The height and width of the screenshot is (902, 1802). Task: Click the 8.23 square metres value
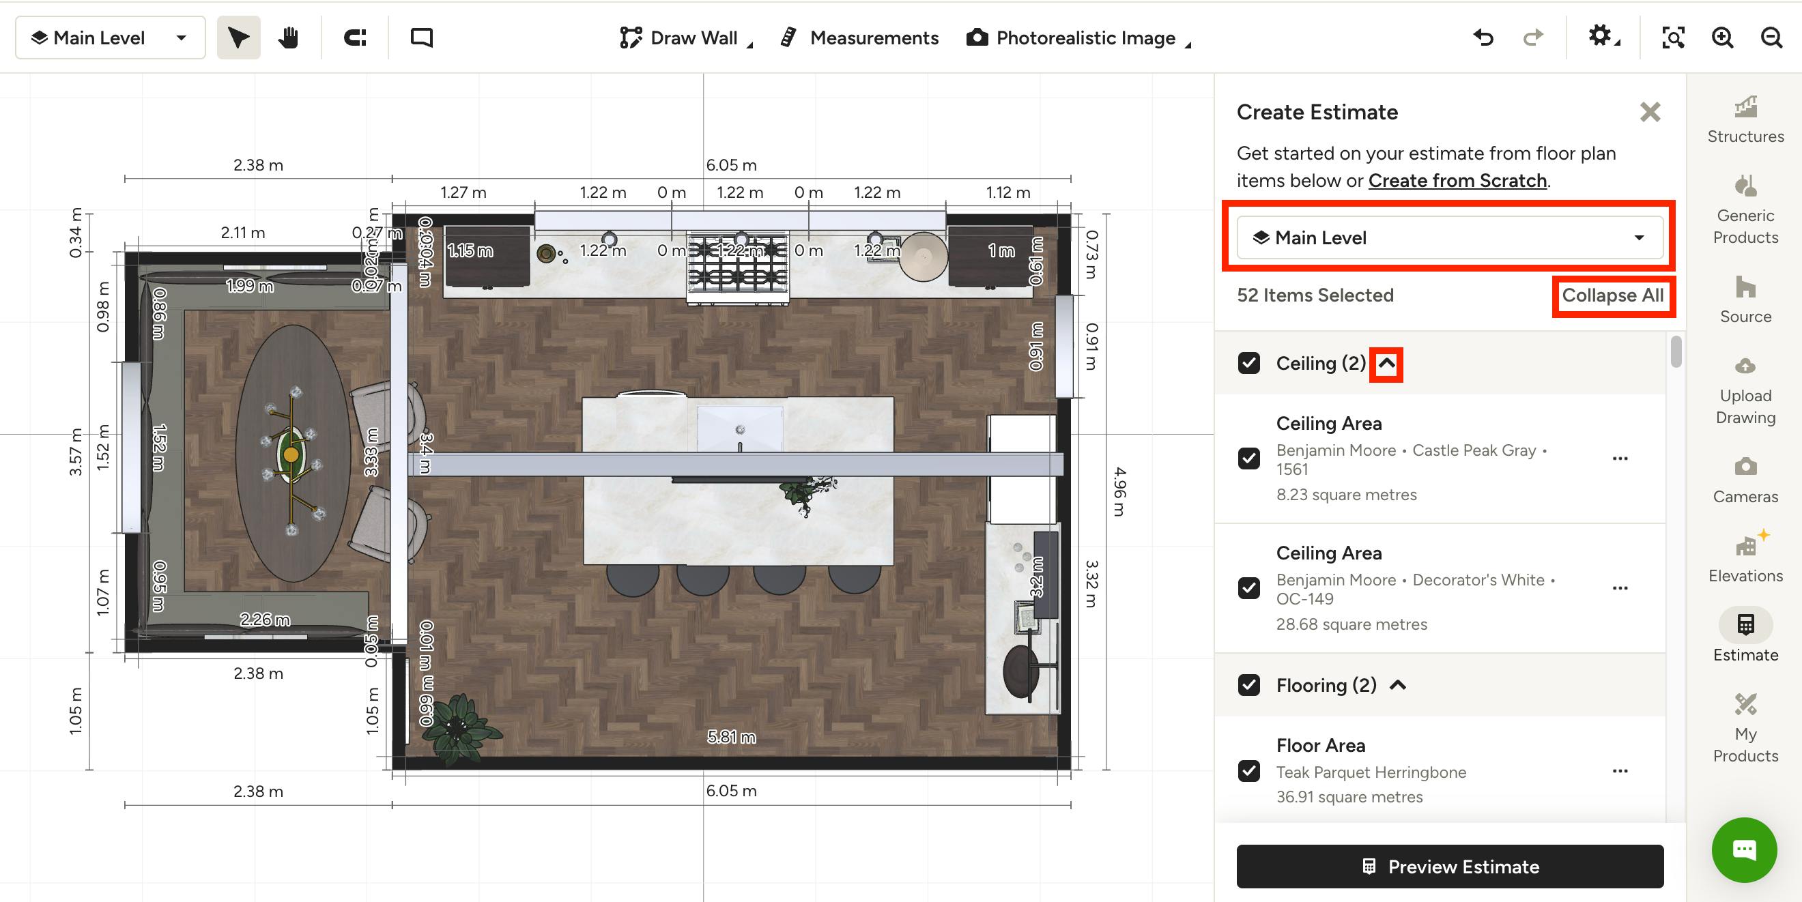coord(1346,495)
